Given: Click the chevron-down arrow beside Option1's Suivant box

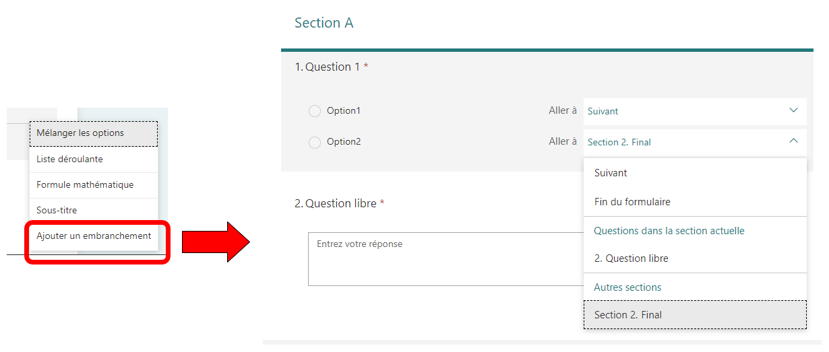Looking at the screenshot, I should tap(793, 110).
